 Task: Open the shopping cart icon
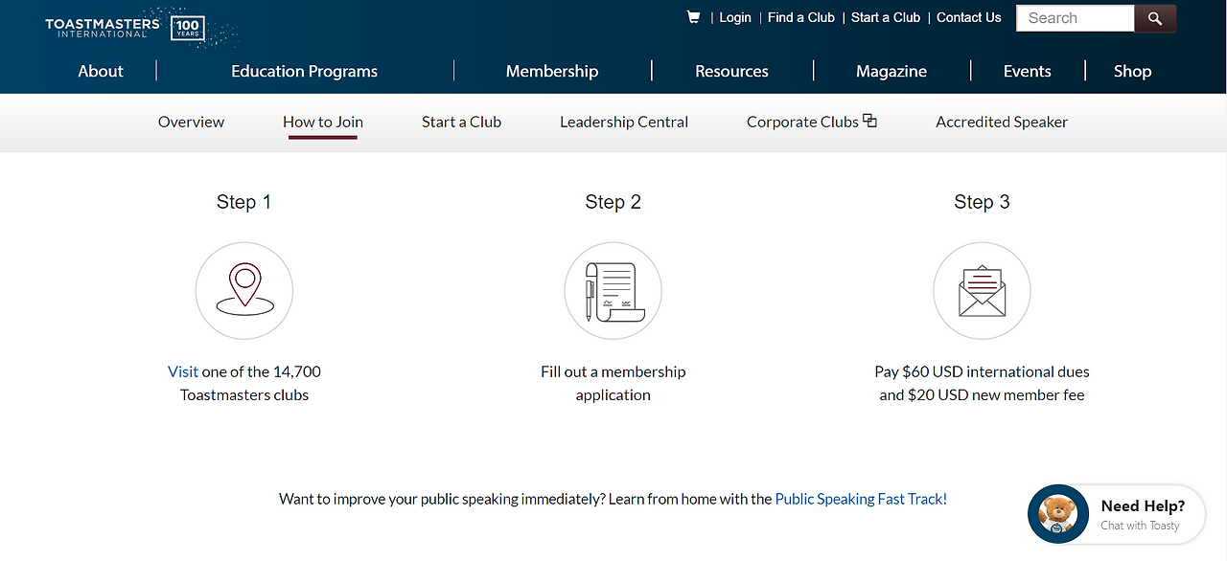click(693, 17)
